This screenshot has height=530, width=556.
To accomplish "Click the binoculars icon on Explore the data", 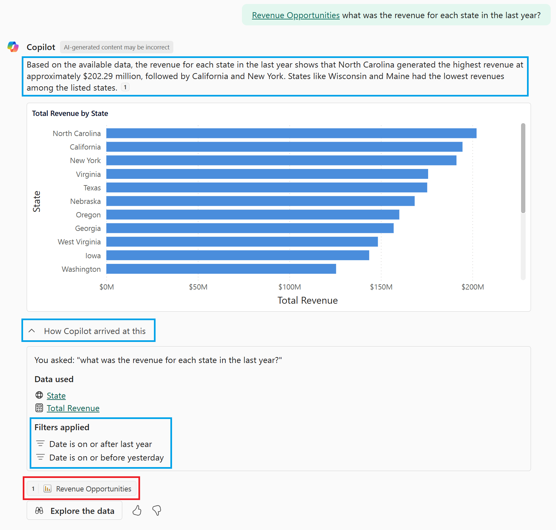I will click(x=39, y=510).
